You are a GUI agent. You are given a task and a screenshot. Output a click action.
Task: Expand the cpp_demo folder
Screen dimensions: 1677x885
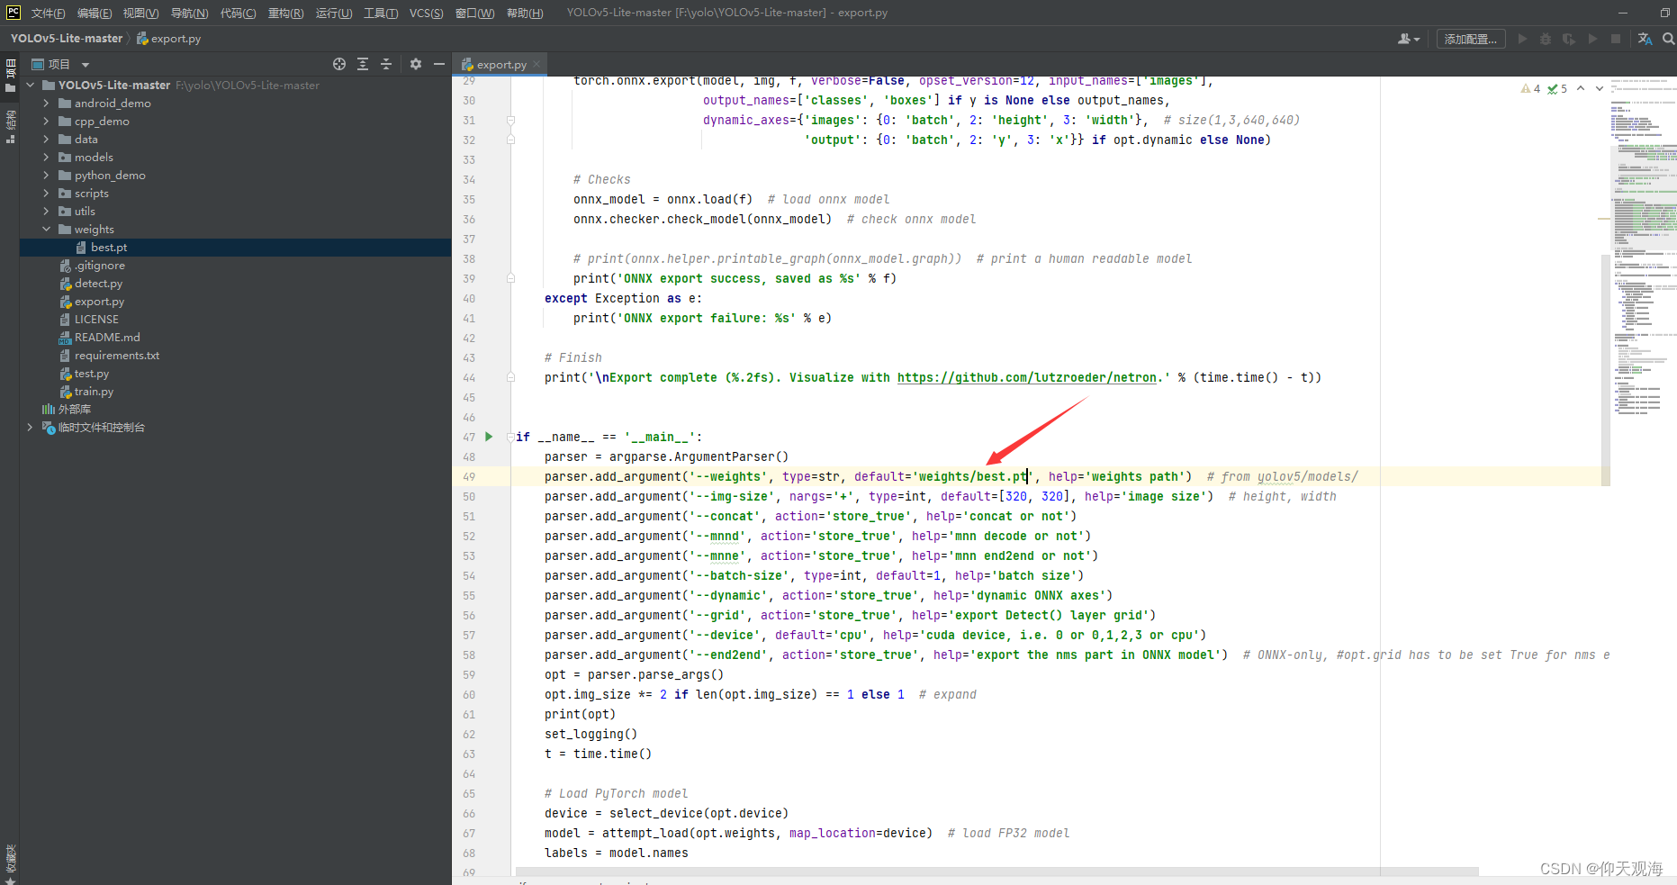coord(46,122)
